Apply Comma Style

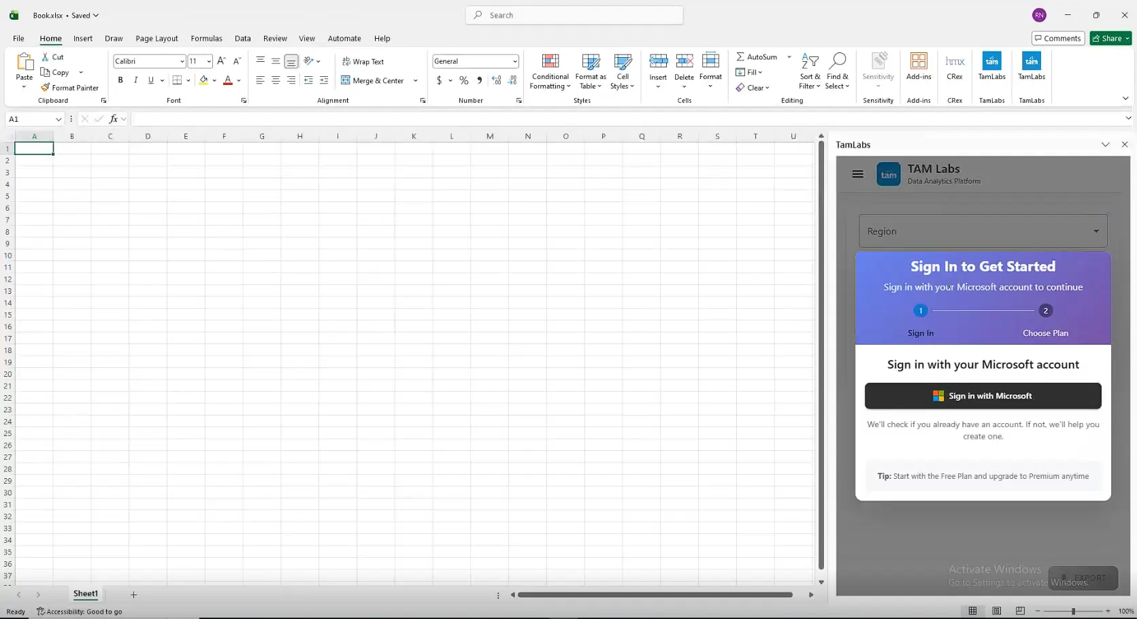pyautogui.click(x=480, y=80)
